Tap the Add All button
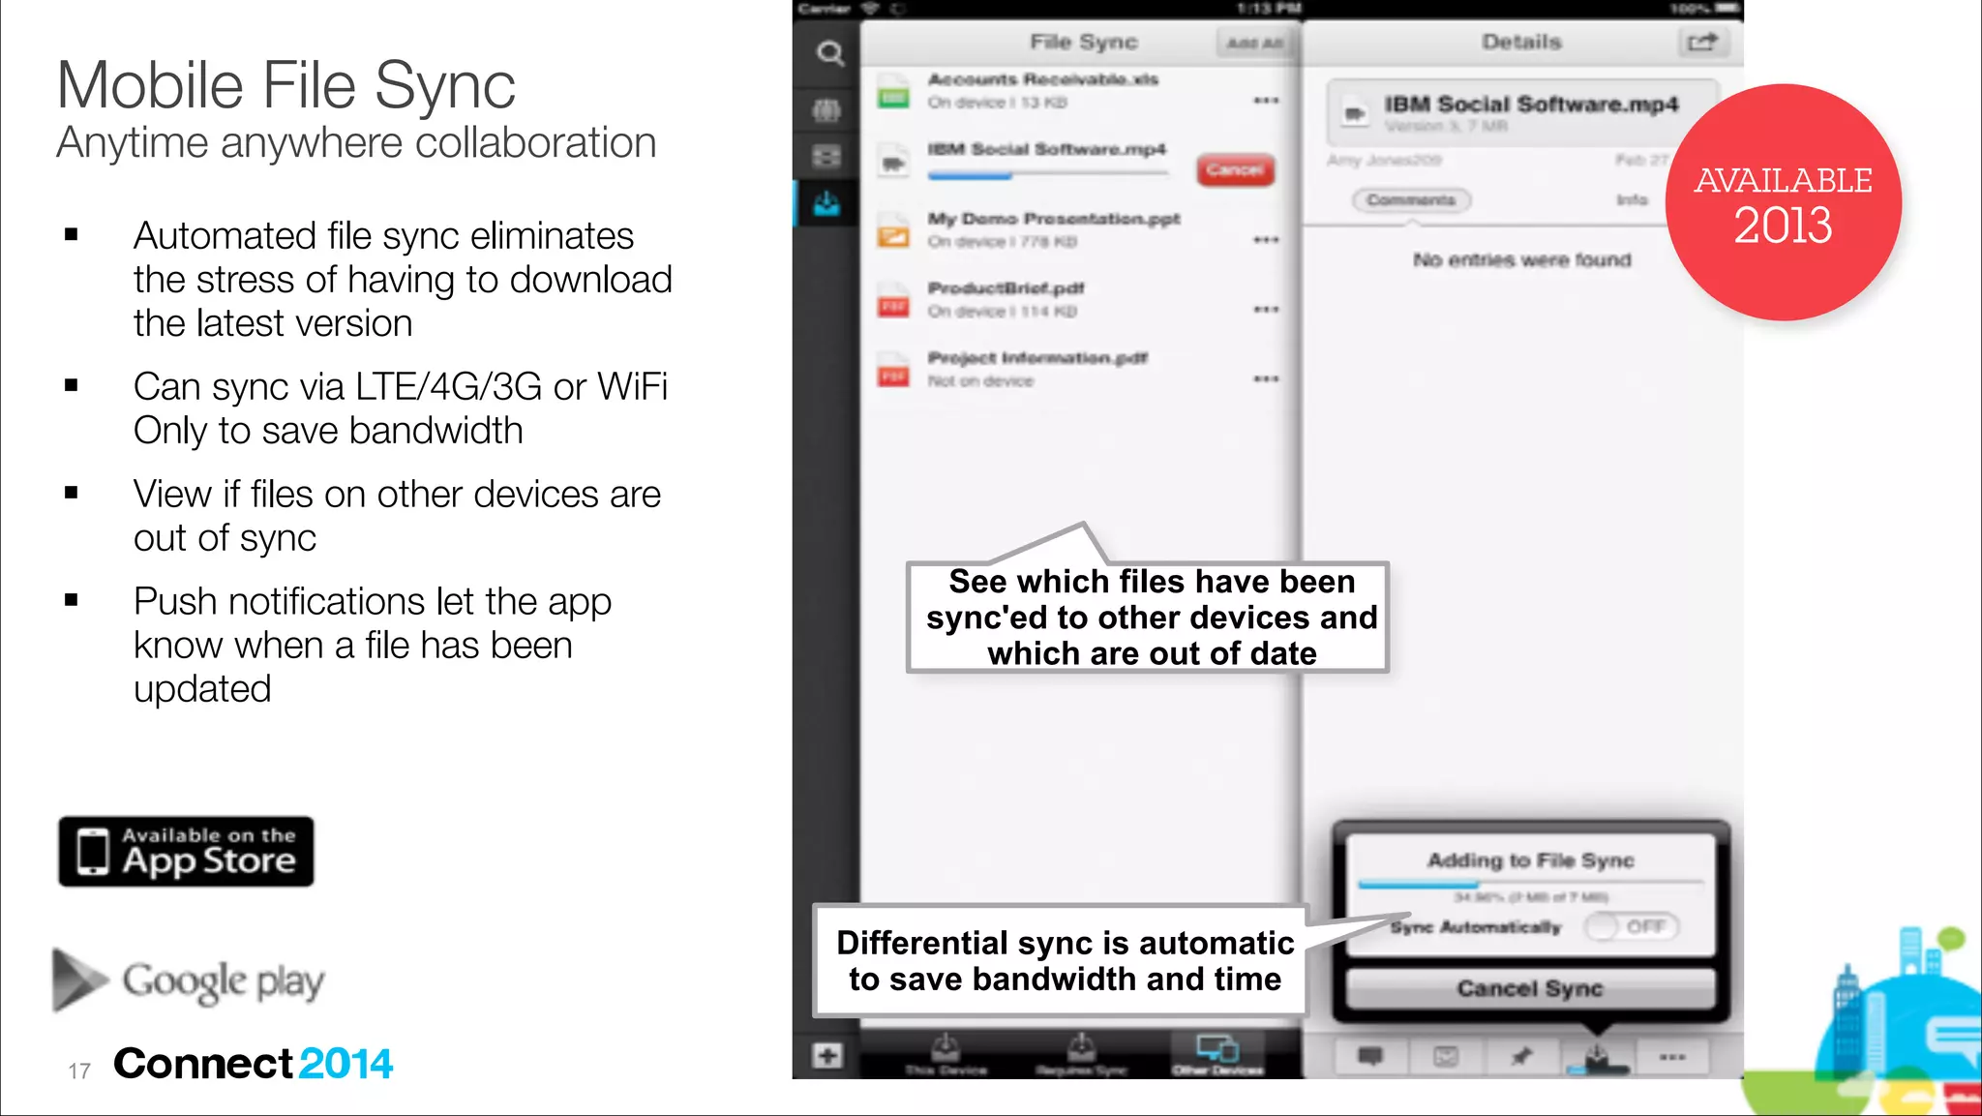Viewport: 1982px width, 1116px height. pos(1254,44)
